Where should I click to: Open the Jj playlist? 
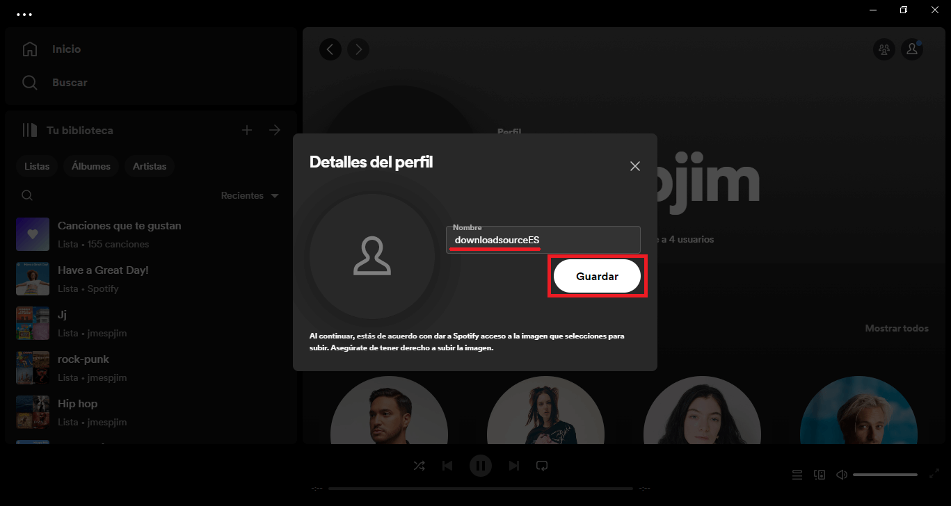tap(150, 323)
